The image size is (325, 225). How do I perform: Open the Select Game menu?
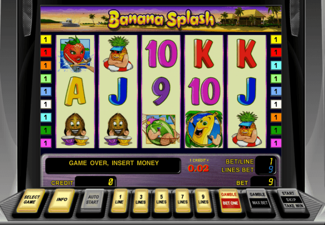click(x=31, y=200)
